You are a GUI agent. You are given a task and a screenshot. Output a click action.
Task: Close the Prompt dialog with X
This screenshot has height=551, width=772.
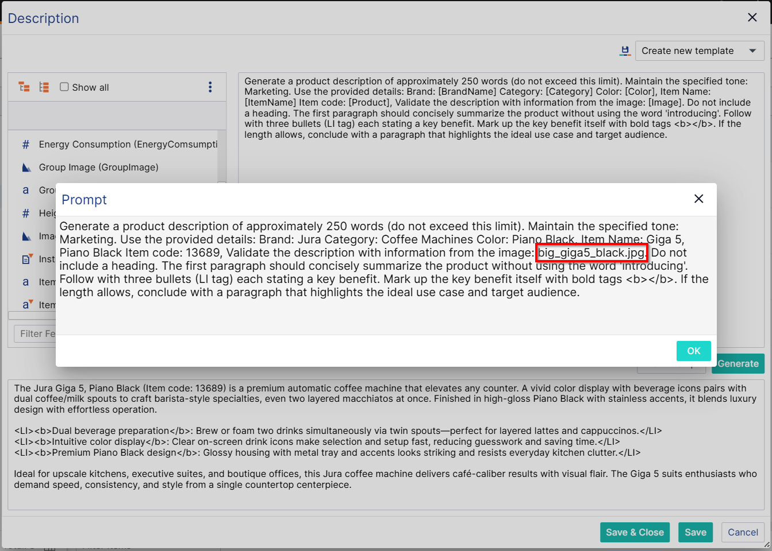698,199
